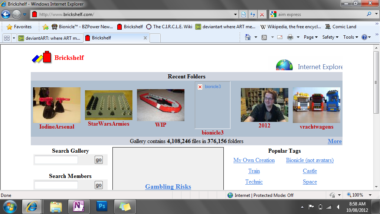Open the vrachtwagens folder thumbnail
380x214 pixels.
pyautogui.click(x=317, y=105)
